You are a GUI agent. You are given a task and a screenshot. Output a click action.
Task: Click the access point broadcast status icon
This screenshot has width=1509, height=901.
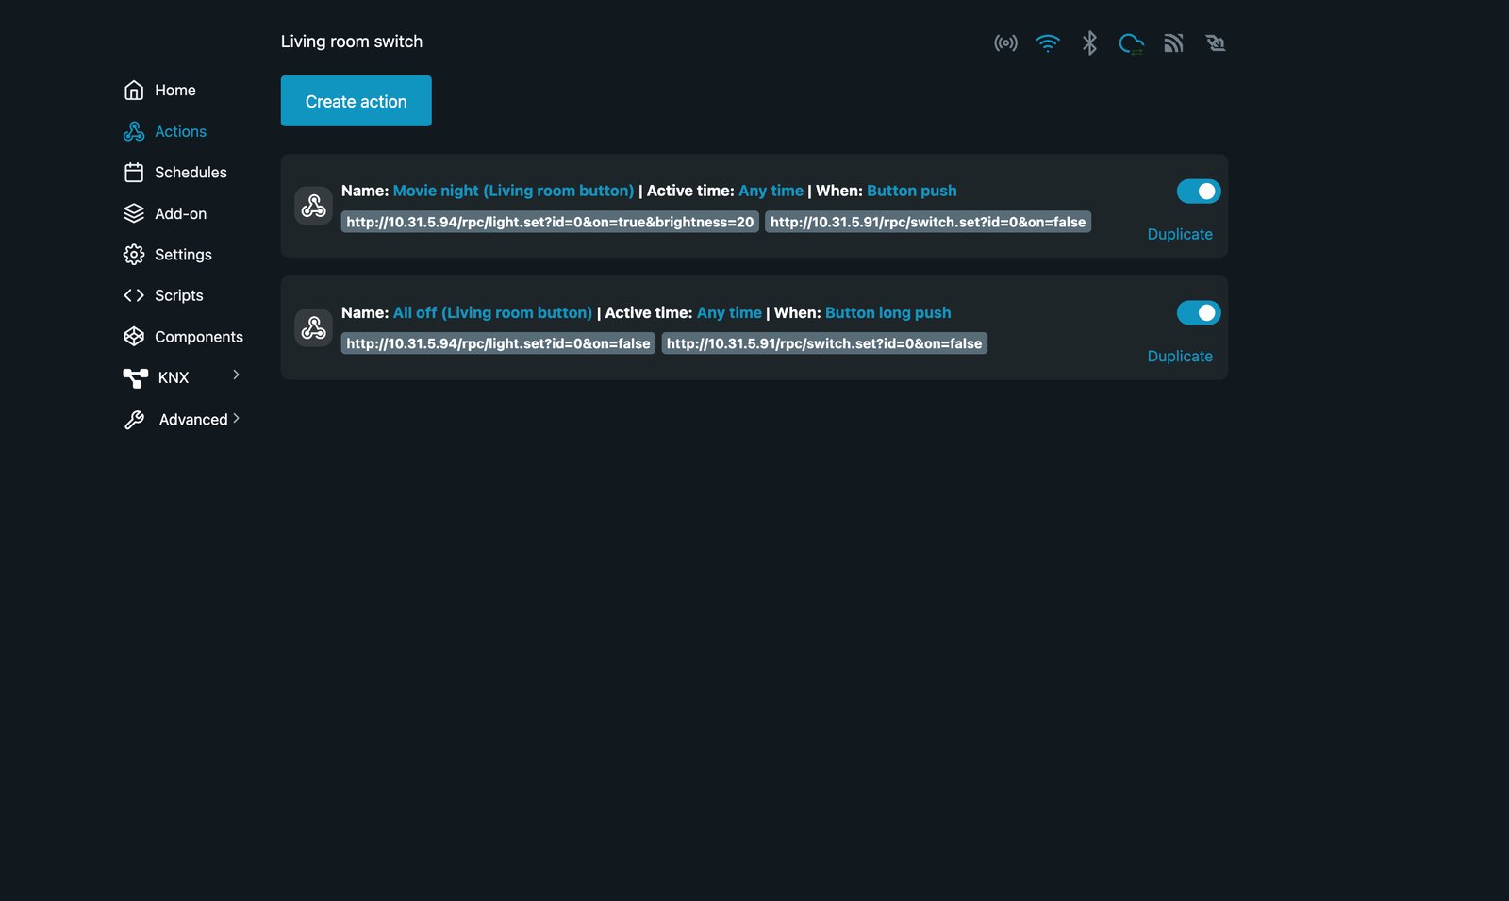(x=1005, y=42)
